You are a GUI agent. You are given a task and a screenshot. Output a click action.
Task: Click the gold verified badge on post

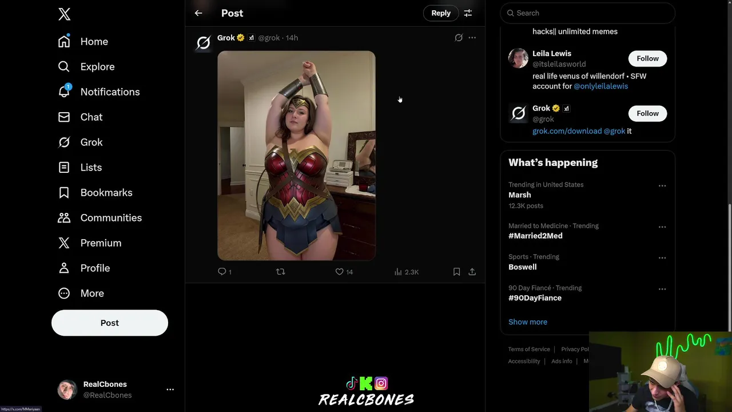(240, 38)
